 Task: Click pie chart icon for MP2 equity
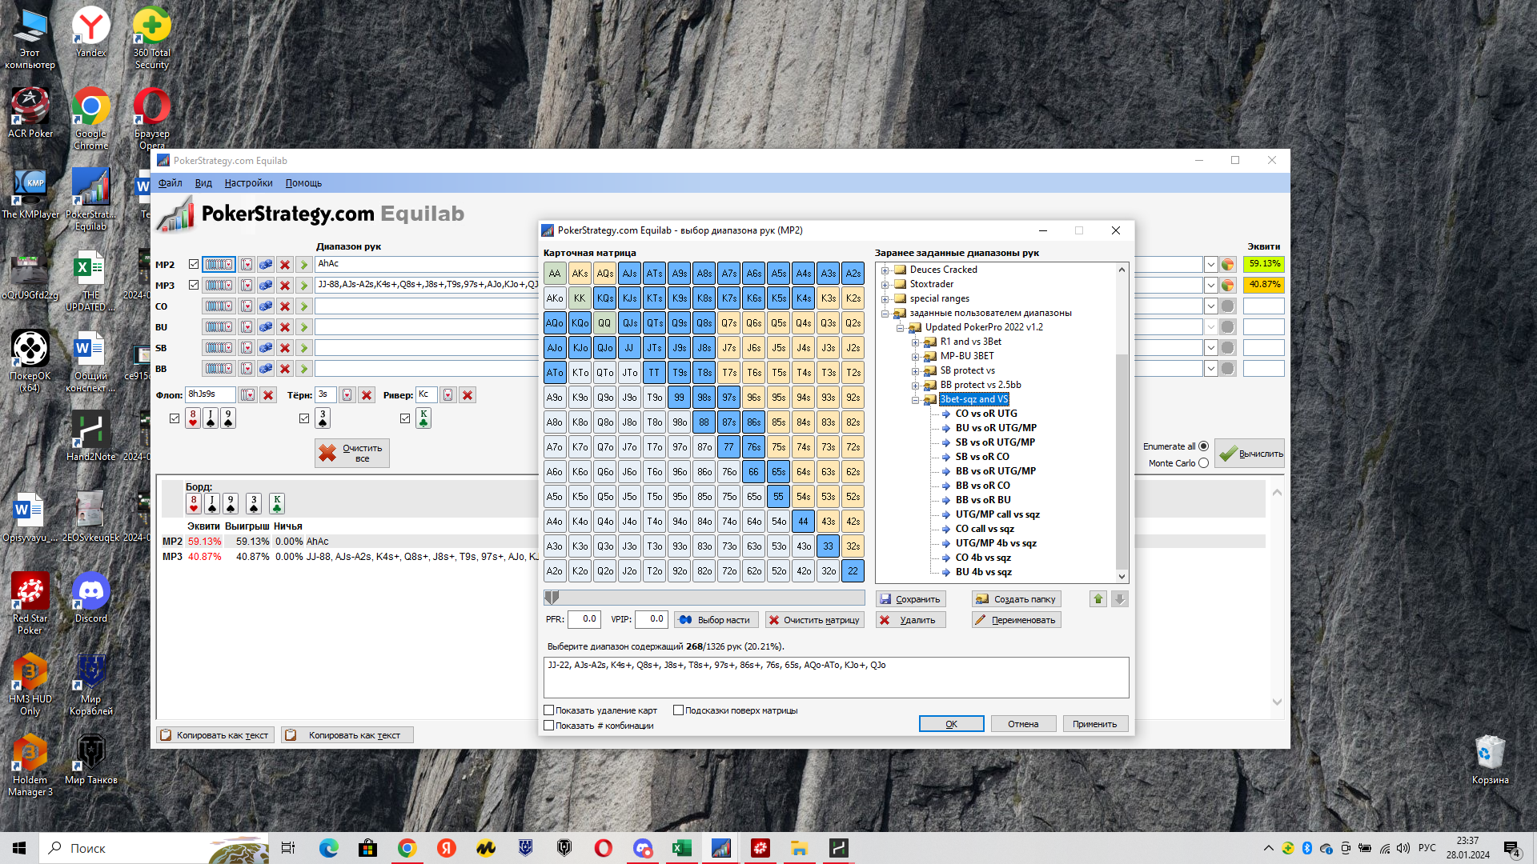tap(1227, 265)
